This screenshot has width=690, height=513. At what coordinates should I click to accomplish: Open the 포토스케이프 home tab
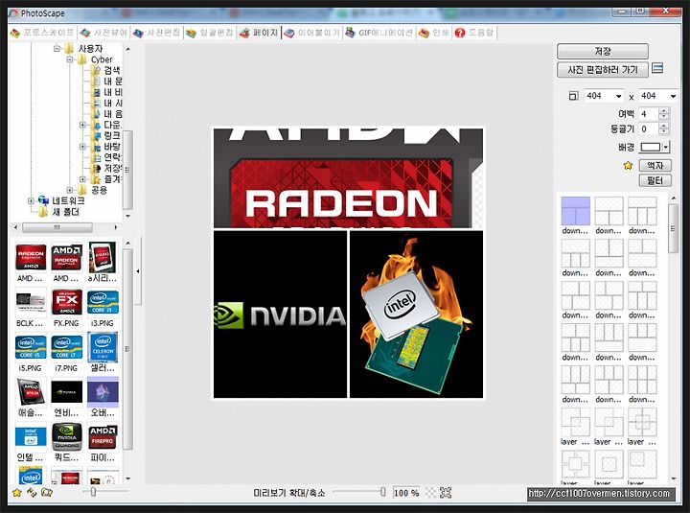(43, 33)
